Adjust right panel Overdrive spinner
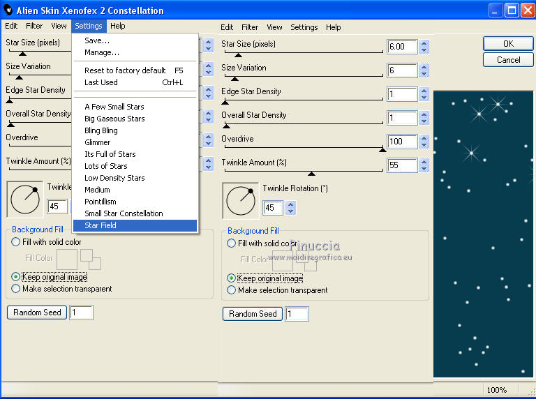Image resolution: width=536 pixels, height=399 pixels. 424,142
